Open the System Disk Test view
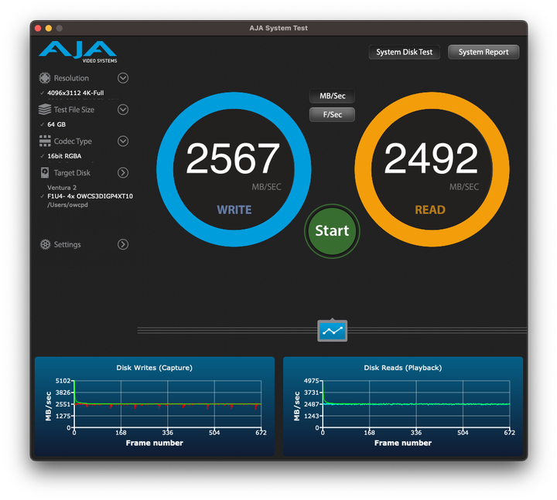The image size is (557, 500). click(x=404, y=53)
